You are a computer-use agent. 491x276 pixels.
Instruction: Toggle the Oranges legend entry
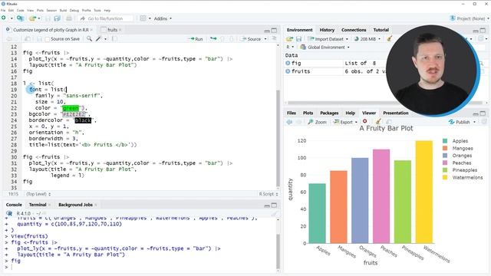tap(457, 155)
